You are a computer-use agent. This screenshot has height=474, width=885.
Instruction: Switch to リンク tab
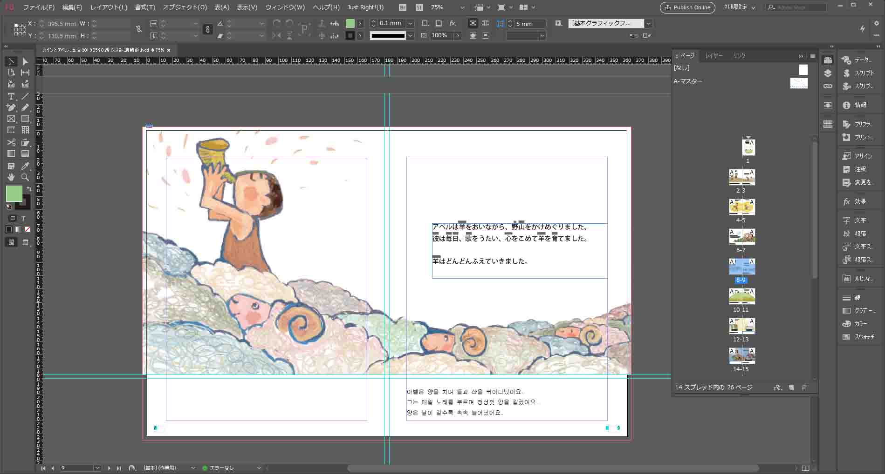739,56
